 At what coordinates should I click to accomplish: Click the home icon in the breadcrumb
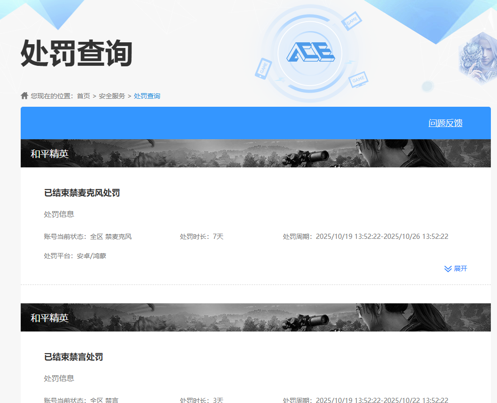(x=24, y=96)
